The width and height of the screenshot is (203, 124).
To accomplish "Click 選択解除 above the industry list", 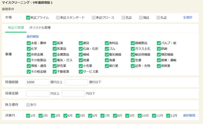I will coord(33,37).
